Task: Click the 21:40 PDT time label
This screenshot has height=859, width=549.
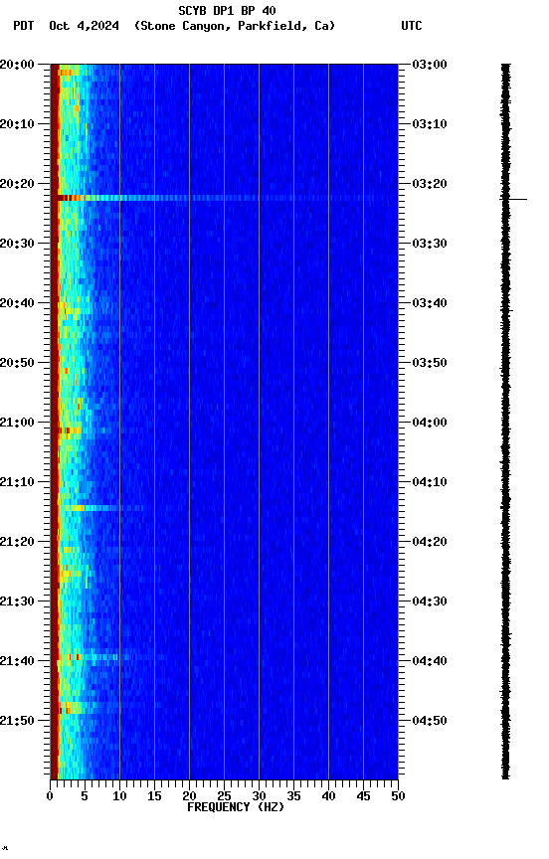Action: coord(17,662)
